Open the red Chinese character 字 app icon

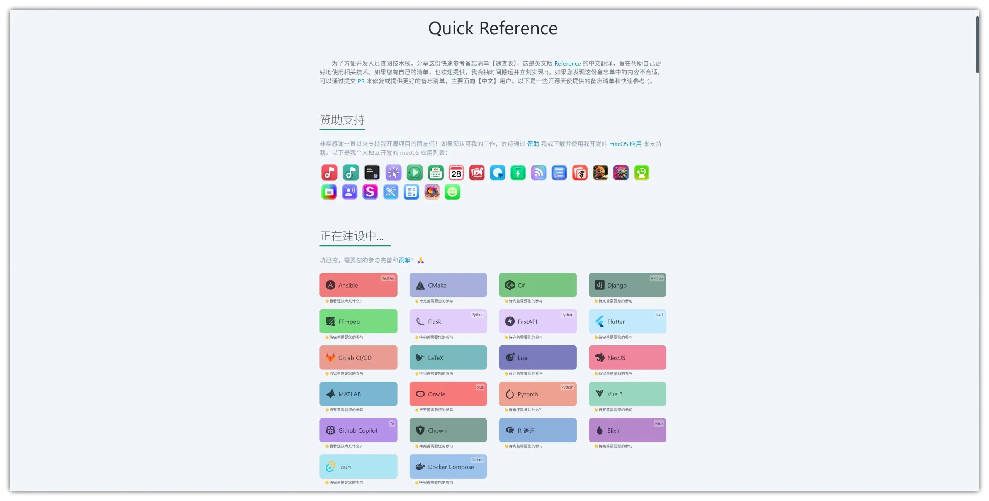point(580,173)
